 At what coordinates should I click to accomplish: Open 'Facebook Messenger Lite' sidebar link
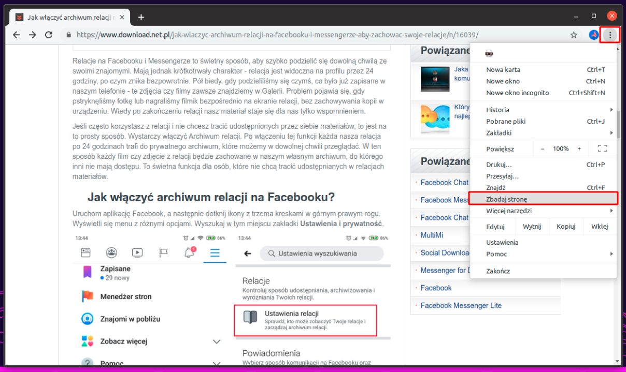click(461, 305)
